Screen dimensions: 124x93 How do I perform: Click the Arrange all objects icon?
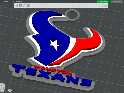pos(29,6)
